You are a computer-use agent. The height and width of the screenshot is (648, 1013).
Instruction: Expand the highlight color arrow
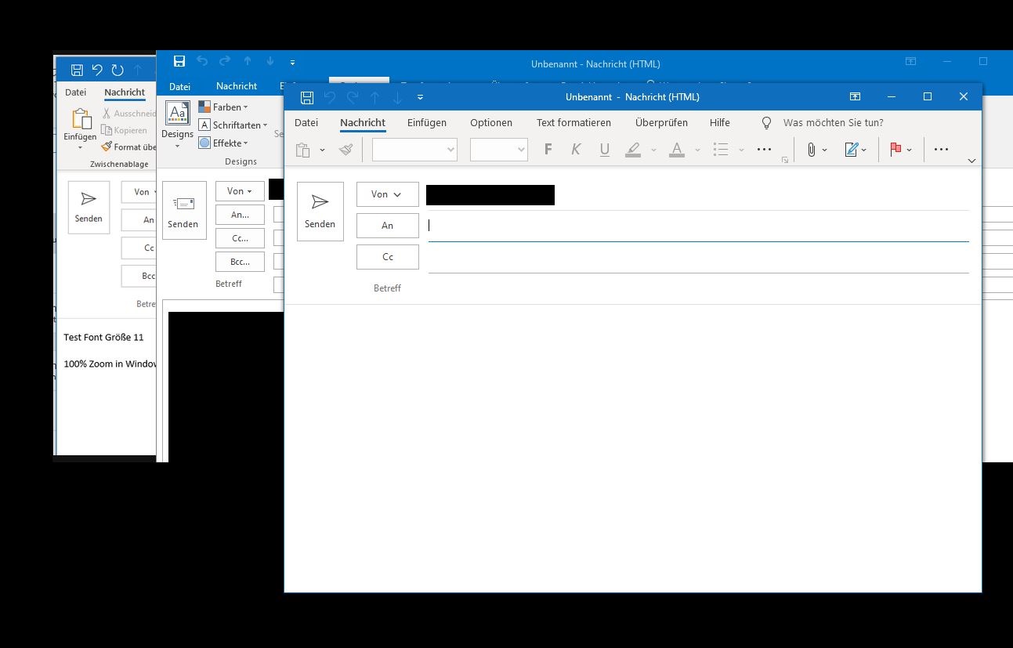(x=653, y=150)
